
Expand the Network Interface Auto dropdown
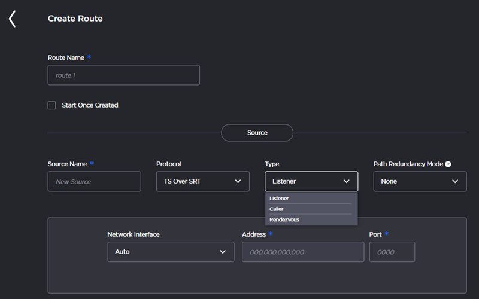(170, 252)
